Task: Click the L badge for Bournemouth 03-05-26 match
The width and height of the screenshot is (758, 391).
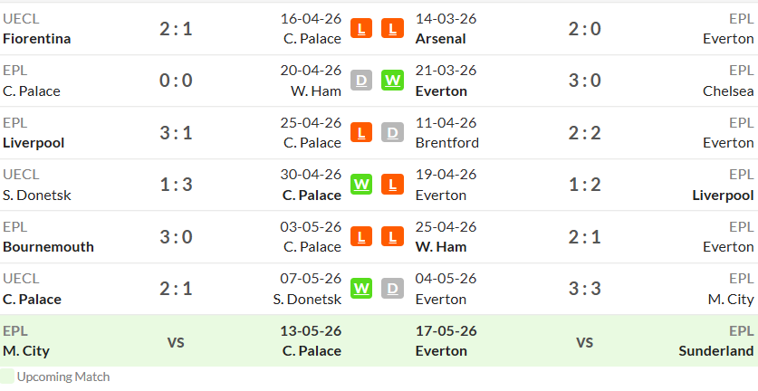Action: pos(361,236)
